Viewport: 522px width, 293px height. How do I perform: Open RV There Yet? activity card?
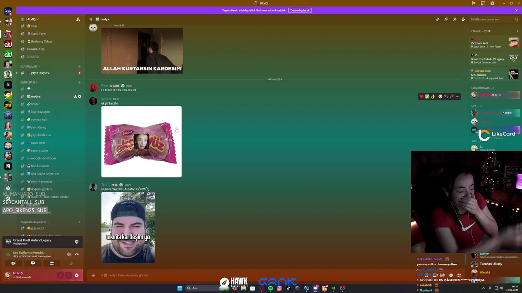495,43
